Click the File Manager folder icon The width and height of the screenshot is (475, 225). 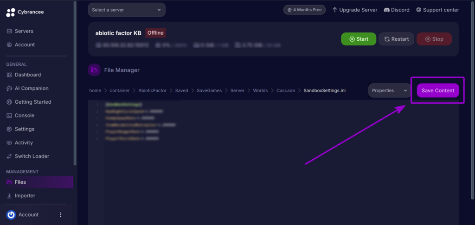[94, 70]
